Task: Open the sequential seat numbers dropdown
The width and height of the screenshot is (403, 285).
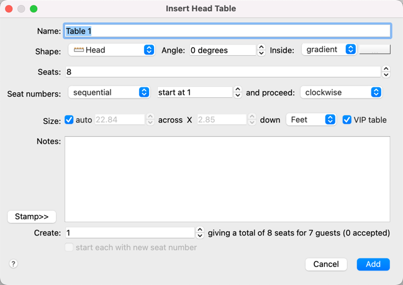Action: pos(109,92)
